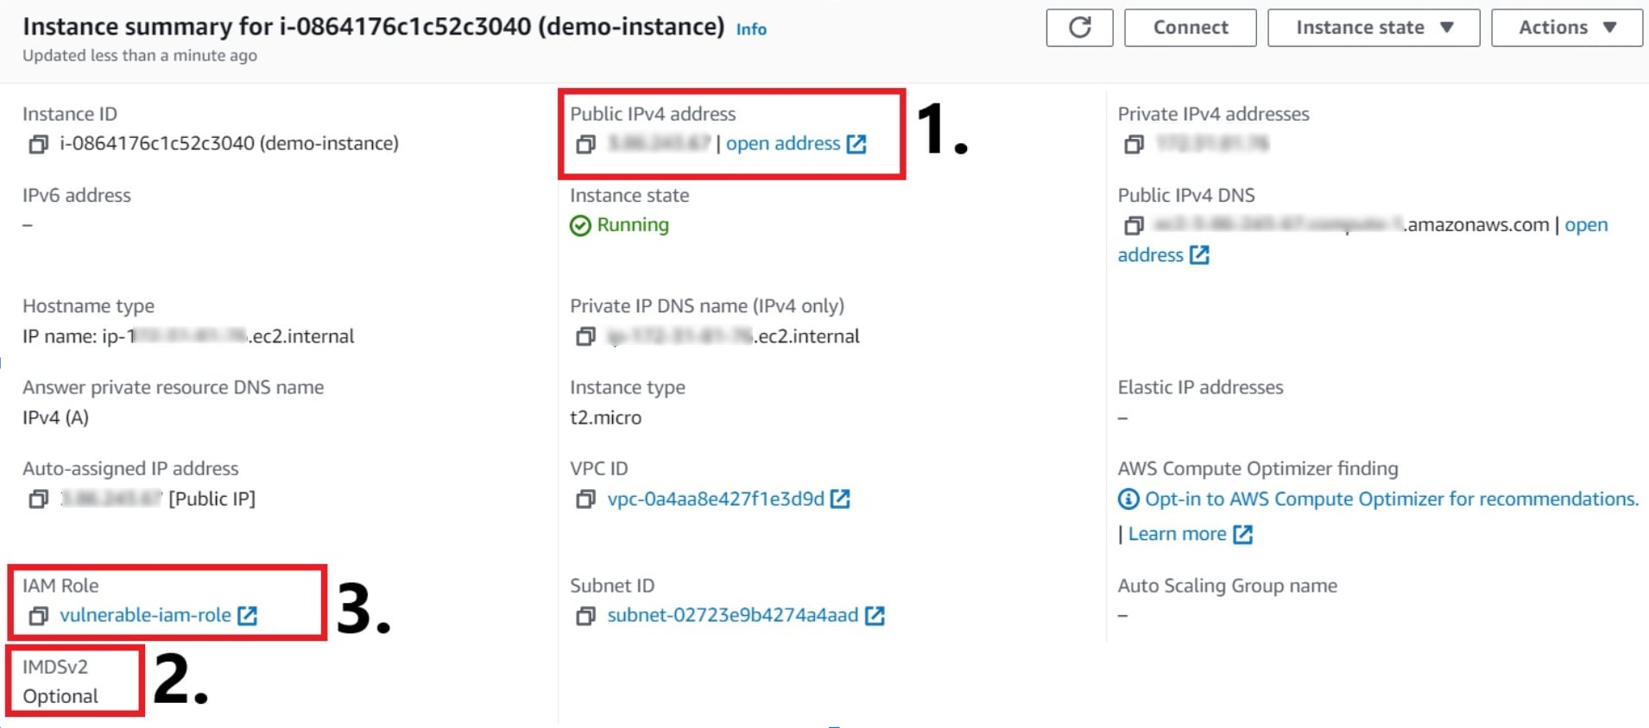Click external link icon next to VPC ID

coord(840,499)
